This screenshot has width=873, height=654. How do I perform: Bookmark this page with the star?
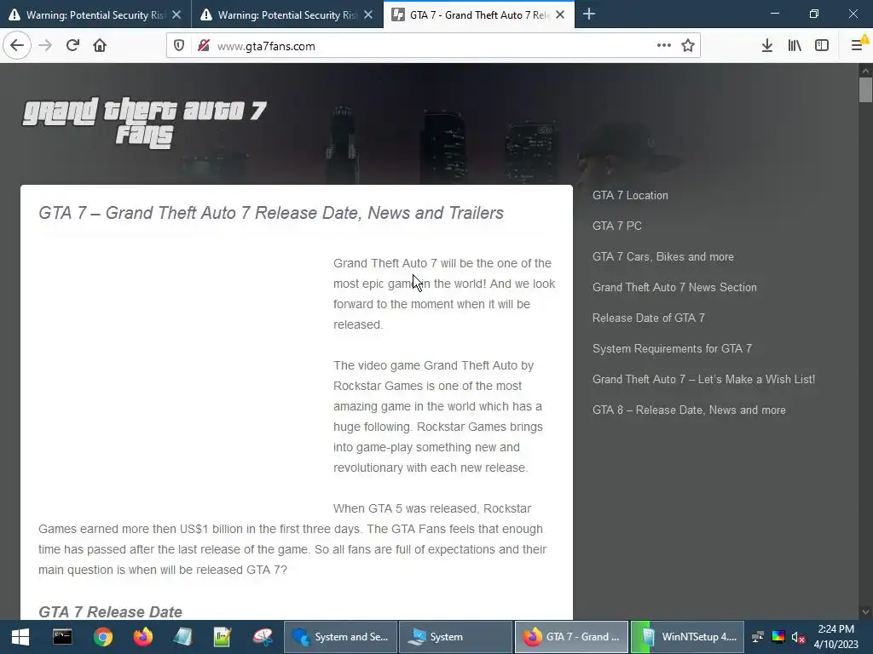point(688,46)
